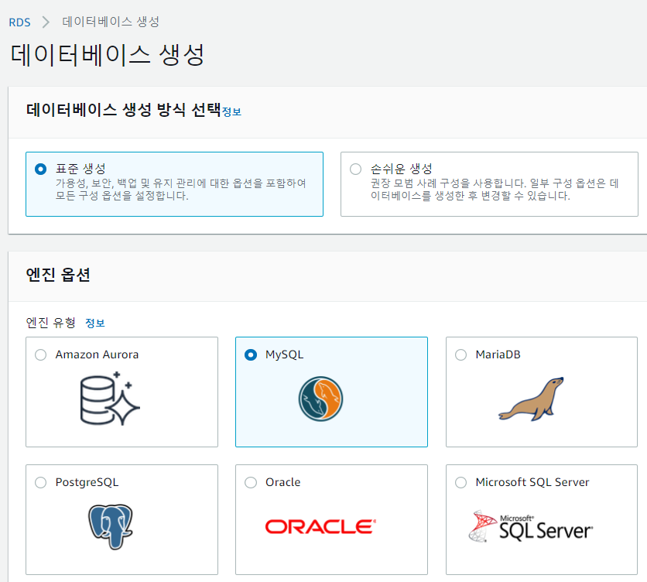Click the PostgreSQL label text
647x582 pixels.
click(x=87, y=482)
